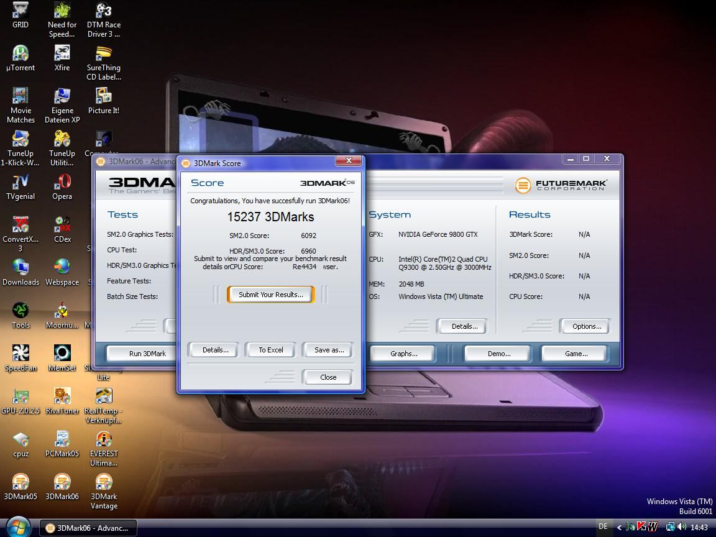This screenshot has width=716, height=537.
Task: Click the SM2.0 Score value 6092
Action: (x=309, y=236)
